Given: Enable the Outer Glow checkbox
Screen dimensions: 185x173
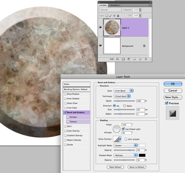Looking at the screenshot, I should coord(65,103).
